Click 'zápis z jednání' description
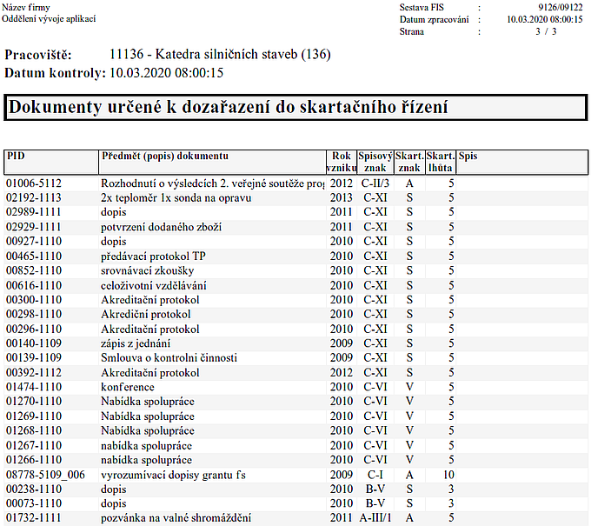 (x=136, y=343)
